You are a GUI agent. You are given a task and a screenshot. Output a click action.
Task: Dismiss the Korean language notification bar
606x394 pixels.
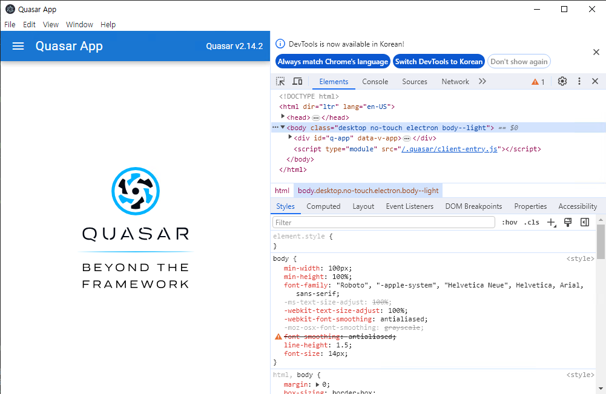(596, 52)
